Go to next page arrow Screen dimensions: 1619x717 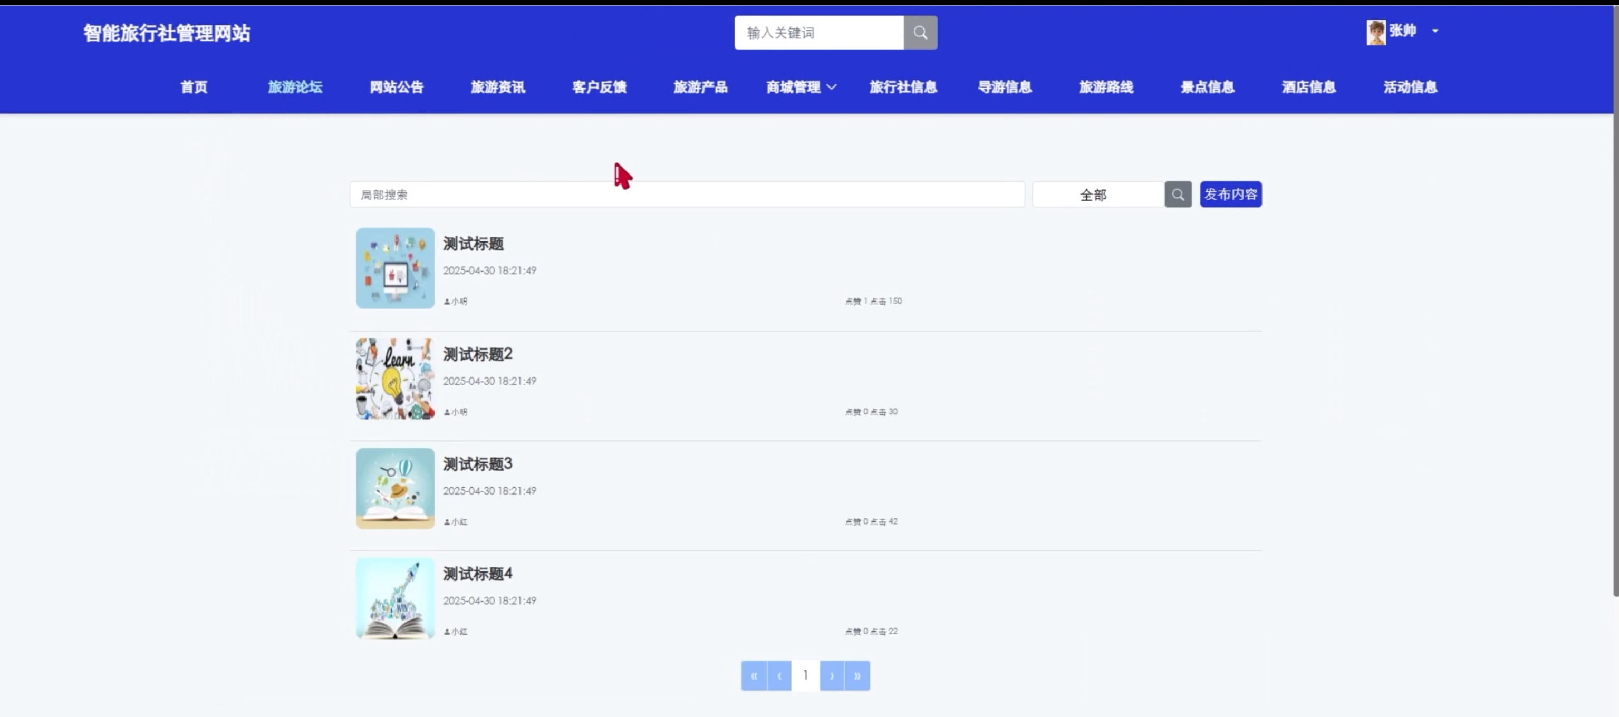[832, 675]
